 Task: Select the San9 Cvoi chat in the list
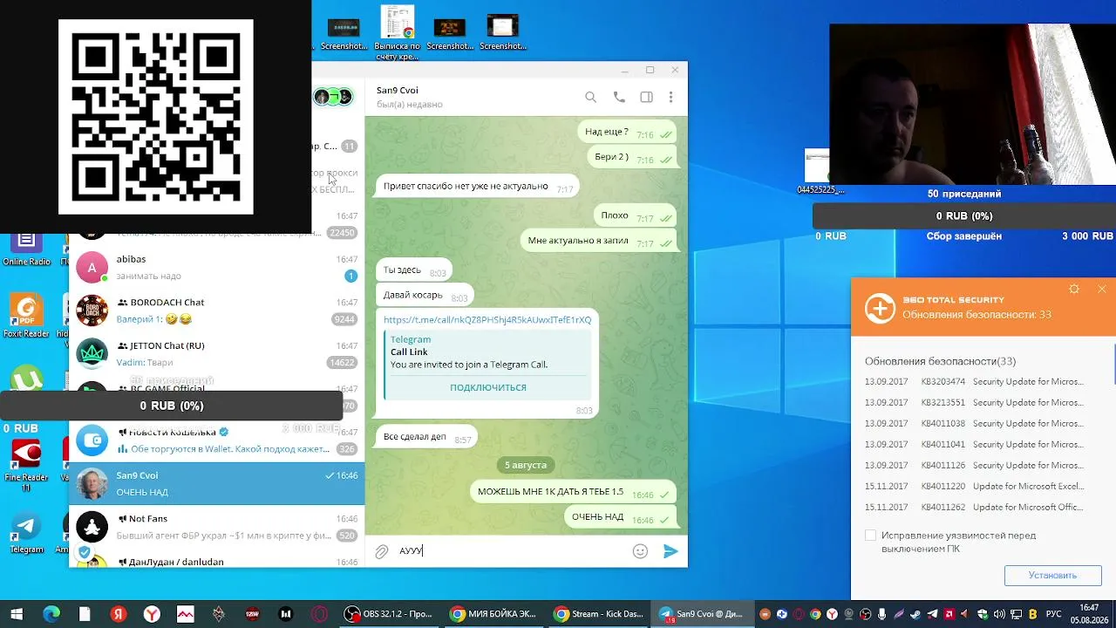(x=217, y=483)
